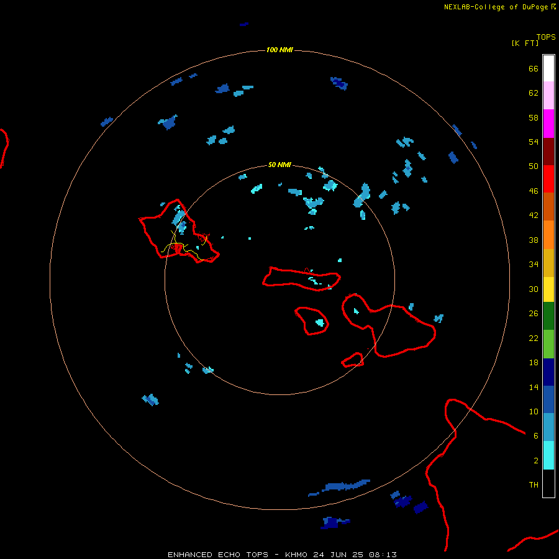Click the cyan swatch between 6 and 2
559x559 pixels.
click(x=548, y=455)
